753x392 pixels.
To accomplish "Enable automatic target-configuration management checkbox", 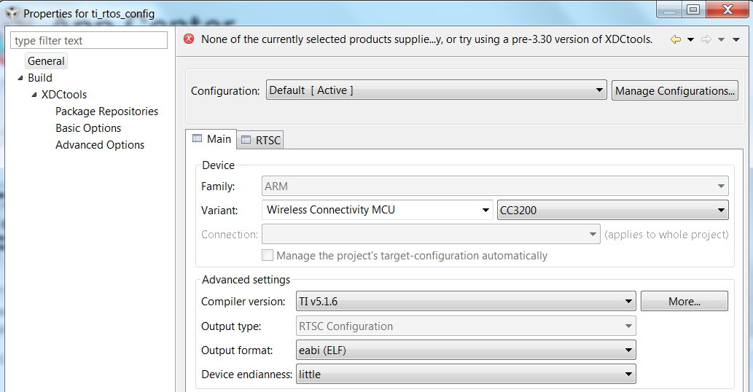I will pyautogui.click(x=268, y=256).
